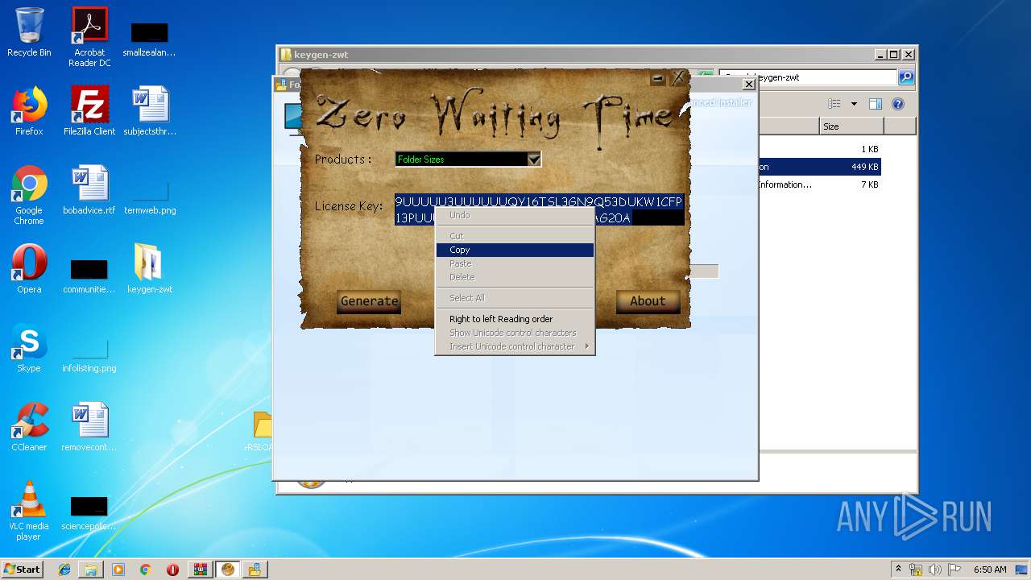The height and width of the screenshot is (580, 1031).
Task: Open the view options dropdown arrow
Action: pos(854,104)
